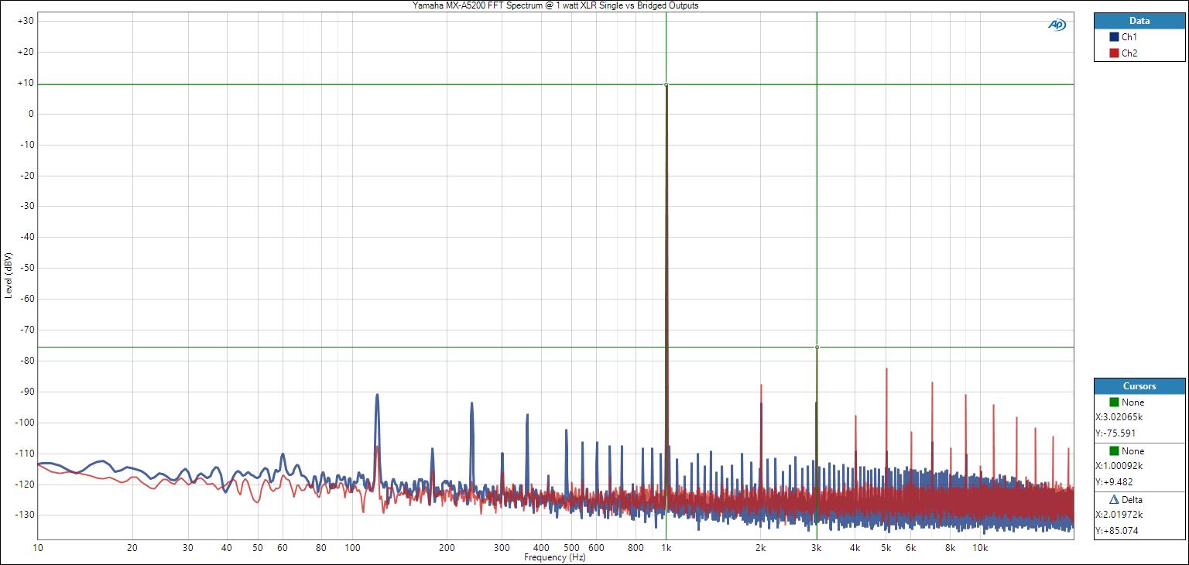Click the AP logo in graph corner
Viewport: 1189px width, 565px height.
coord(1057,25)
